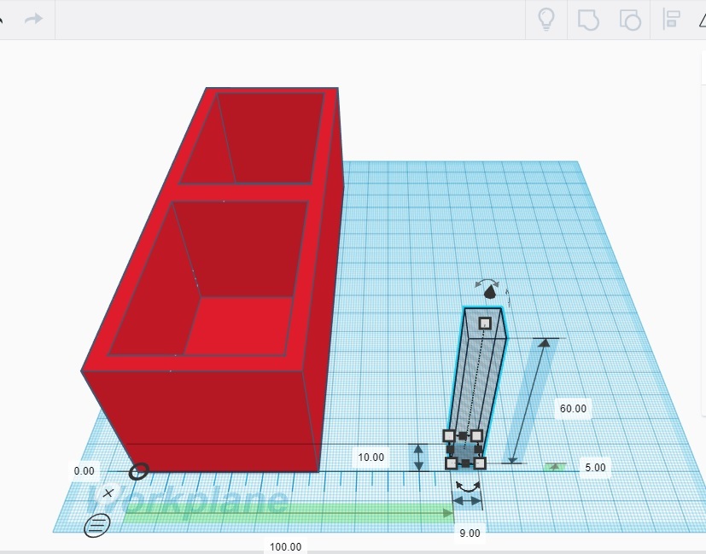The image size is (706, 554).
Task: Click the 0.00 ruler origin value
Action: pos(85,470)
